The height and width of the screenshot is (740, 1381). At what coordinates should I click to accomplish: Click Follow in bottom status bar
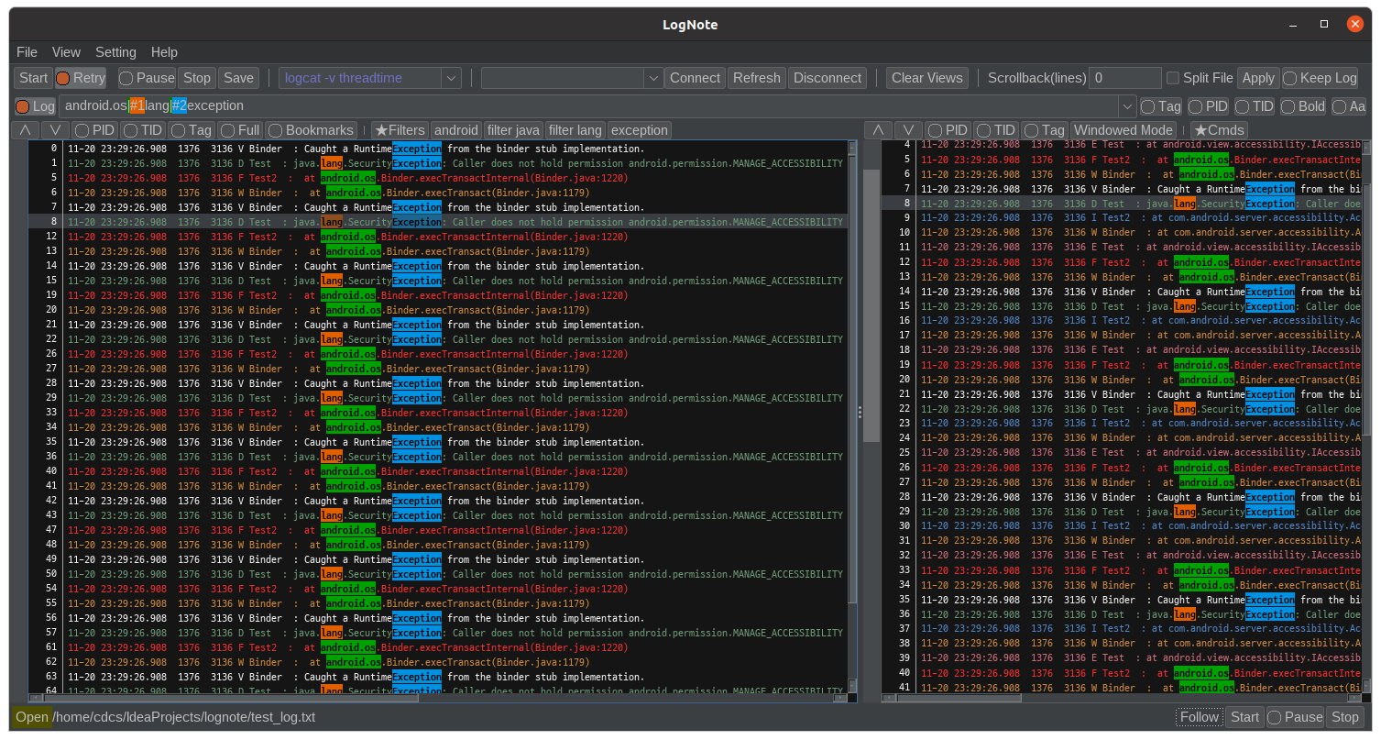point(1200,717)
